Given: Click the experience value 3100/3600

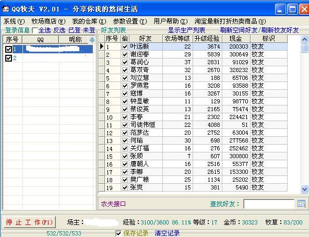Looking at the screenshot, I should pyautogui.click(x=154, y=222).
